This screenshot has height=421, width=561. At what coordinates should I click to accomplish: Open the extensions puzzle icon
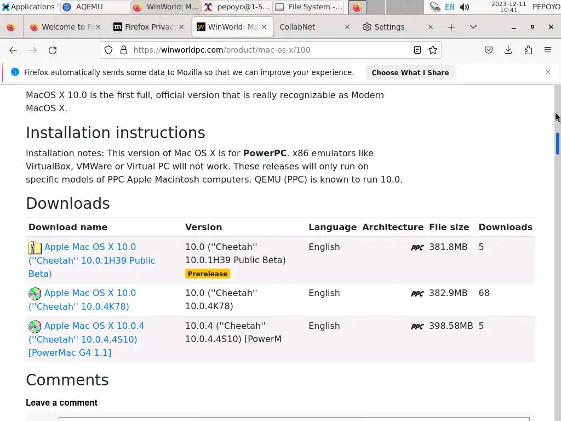coord(528,50)
